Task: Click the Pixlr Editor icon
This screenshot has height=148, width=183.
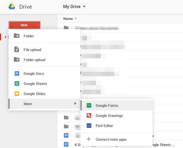Action: tap(89, 126)
